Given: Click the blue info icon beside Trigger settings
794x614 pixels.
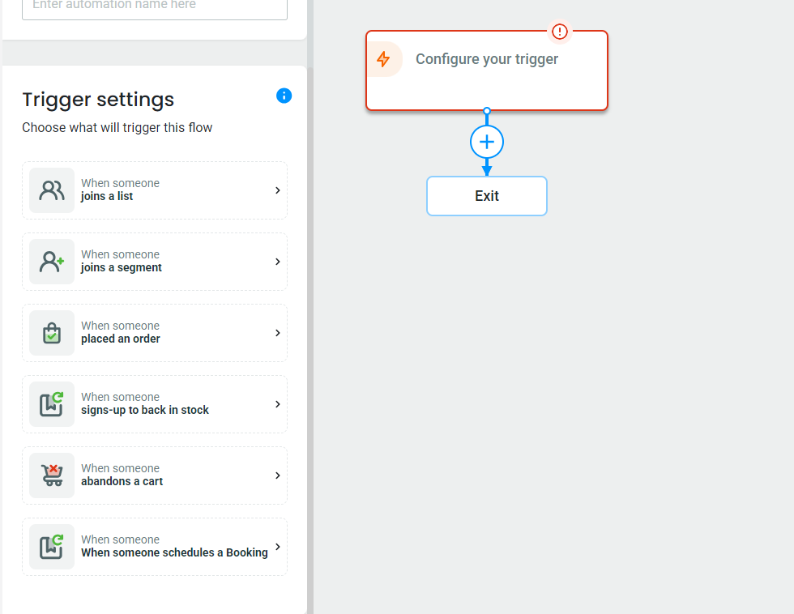Looking at the screenshot, I should [x=284, y=96].
